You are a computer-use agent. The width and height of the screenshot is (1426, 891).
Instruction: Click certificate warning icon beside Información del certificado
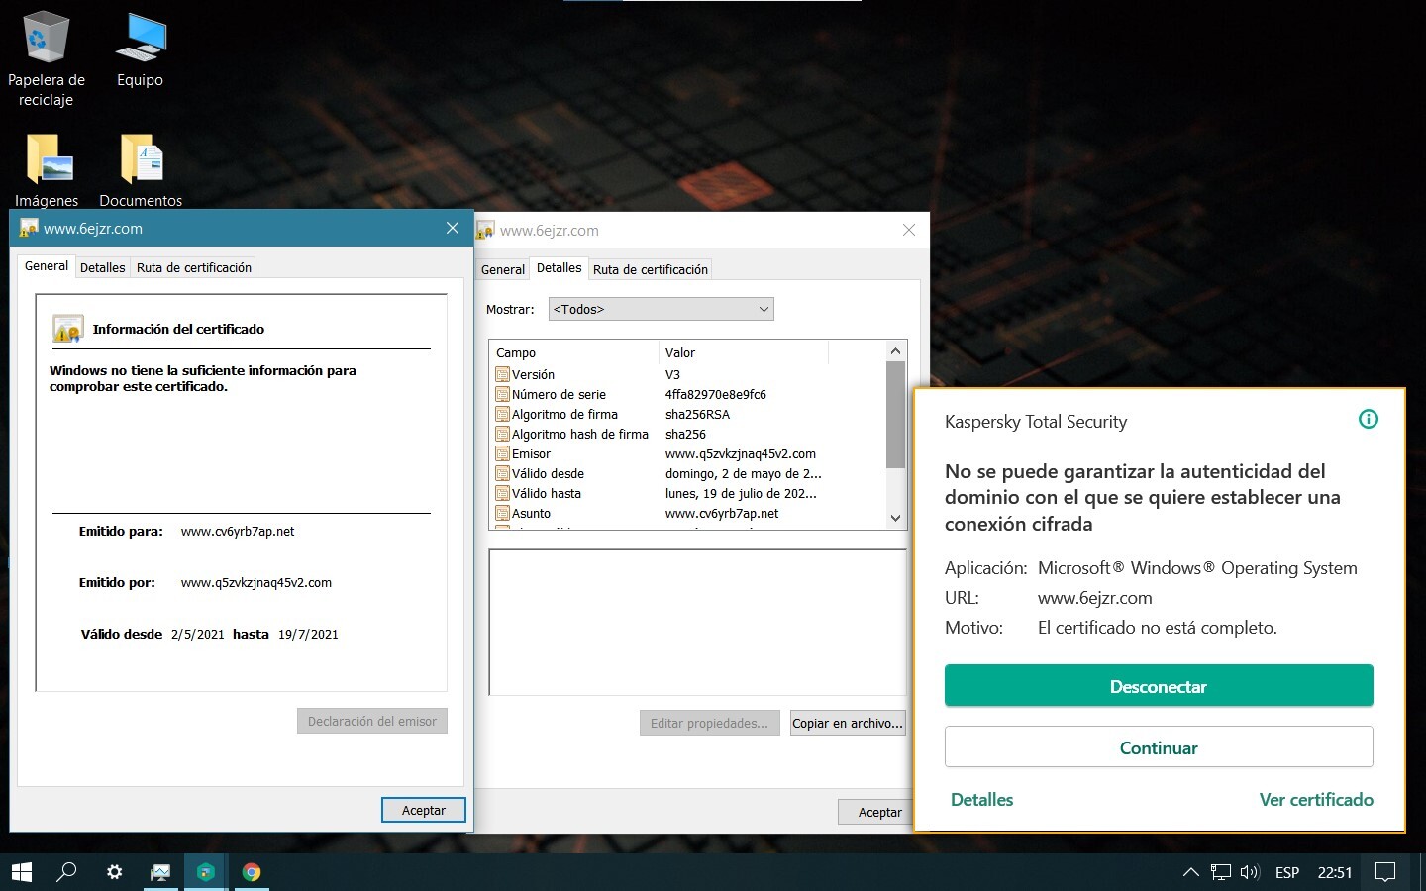(67, 329)
